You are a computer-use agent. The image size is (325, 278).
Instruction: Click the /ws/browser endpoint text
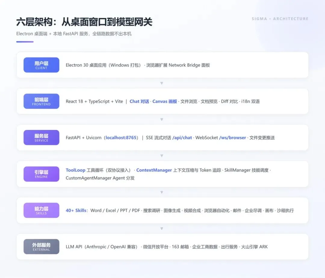pos(233,137)
